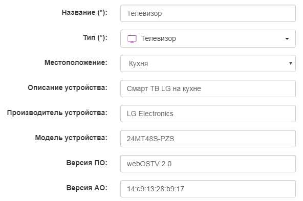
Task: Click the Местоположение label
Action: (76, 62)
